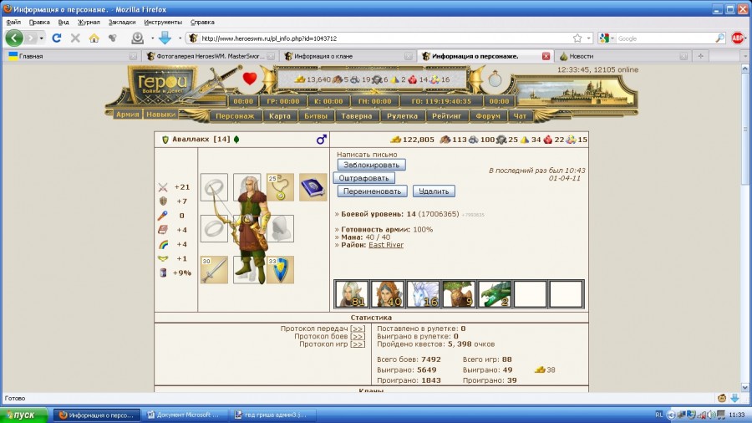The image size is (752, 423).
Task: Go back with Firefox back arrow
Action: [x=14, y=38]
